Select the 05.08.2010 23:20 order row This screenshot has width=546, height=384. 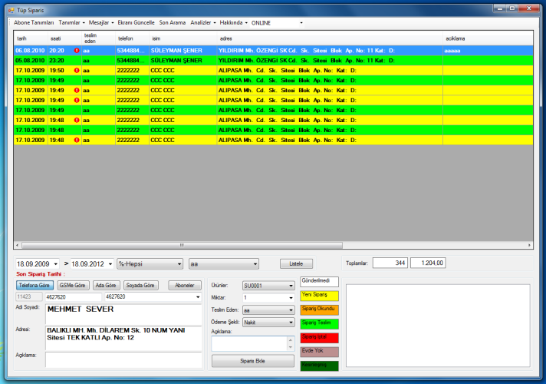pyautogui.click(x=273, y=61)
